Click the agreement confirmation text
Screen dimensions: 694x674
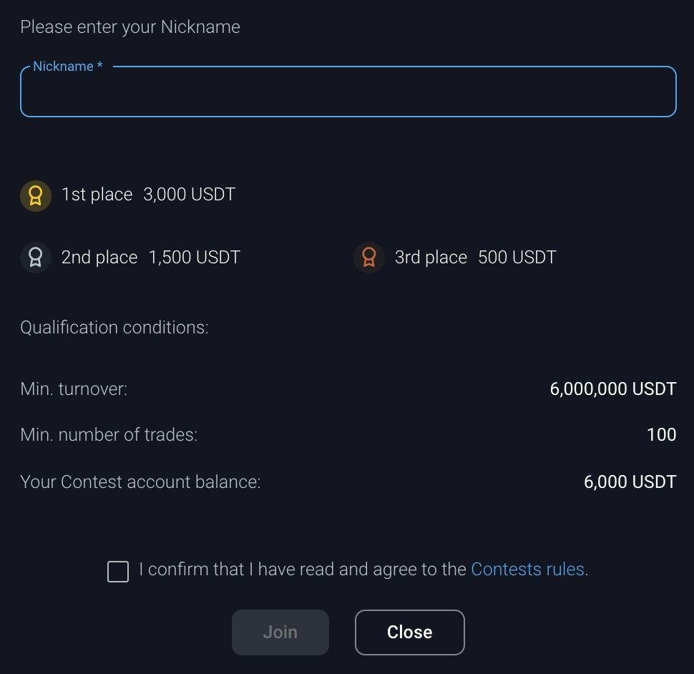[300, 569]
